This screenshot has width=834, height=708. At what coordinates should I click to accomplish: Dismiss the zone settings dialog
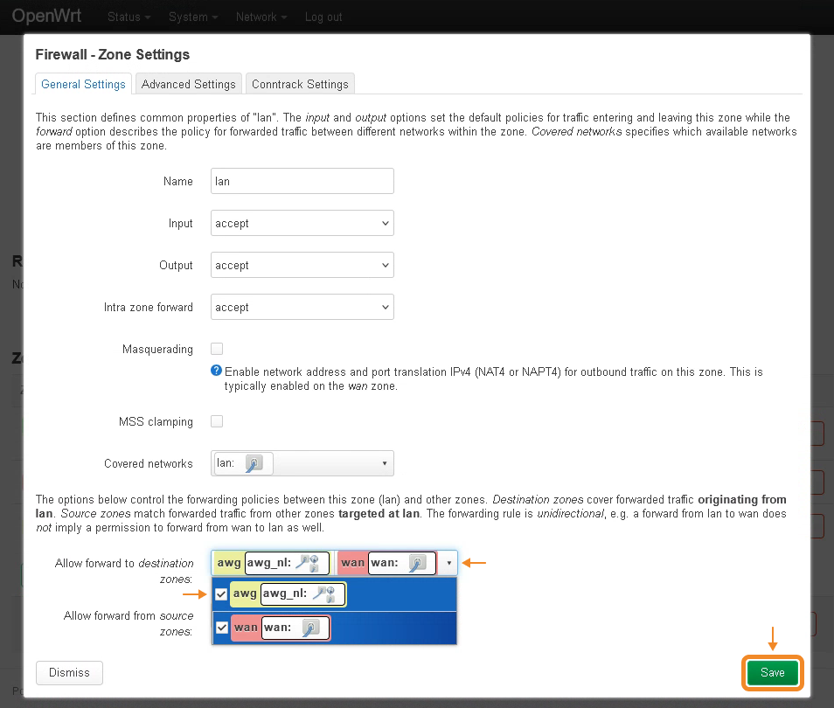(x=69, y=673)
